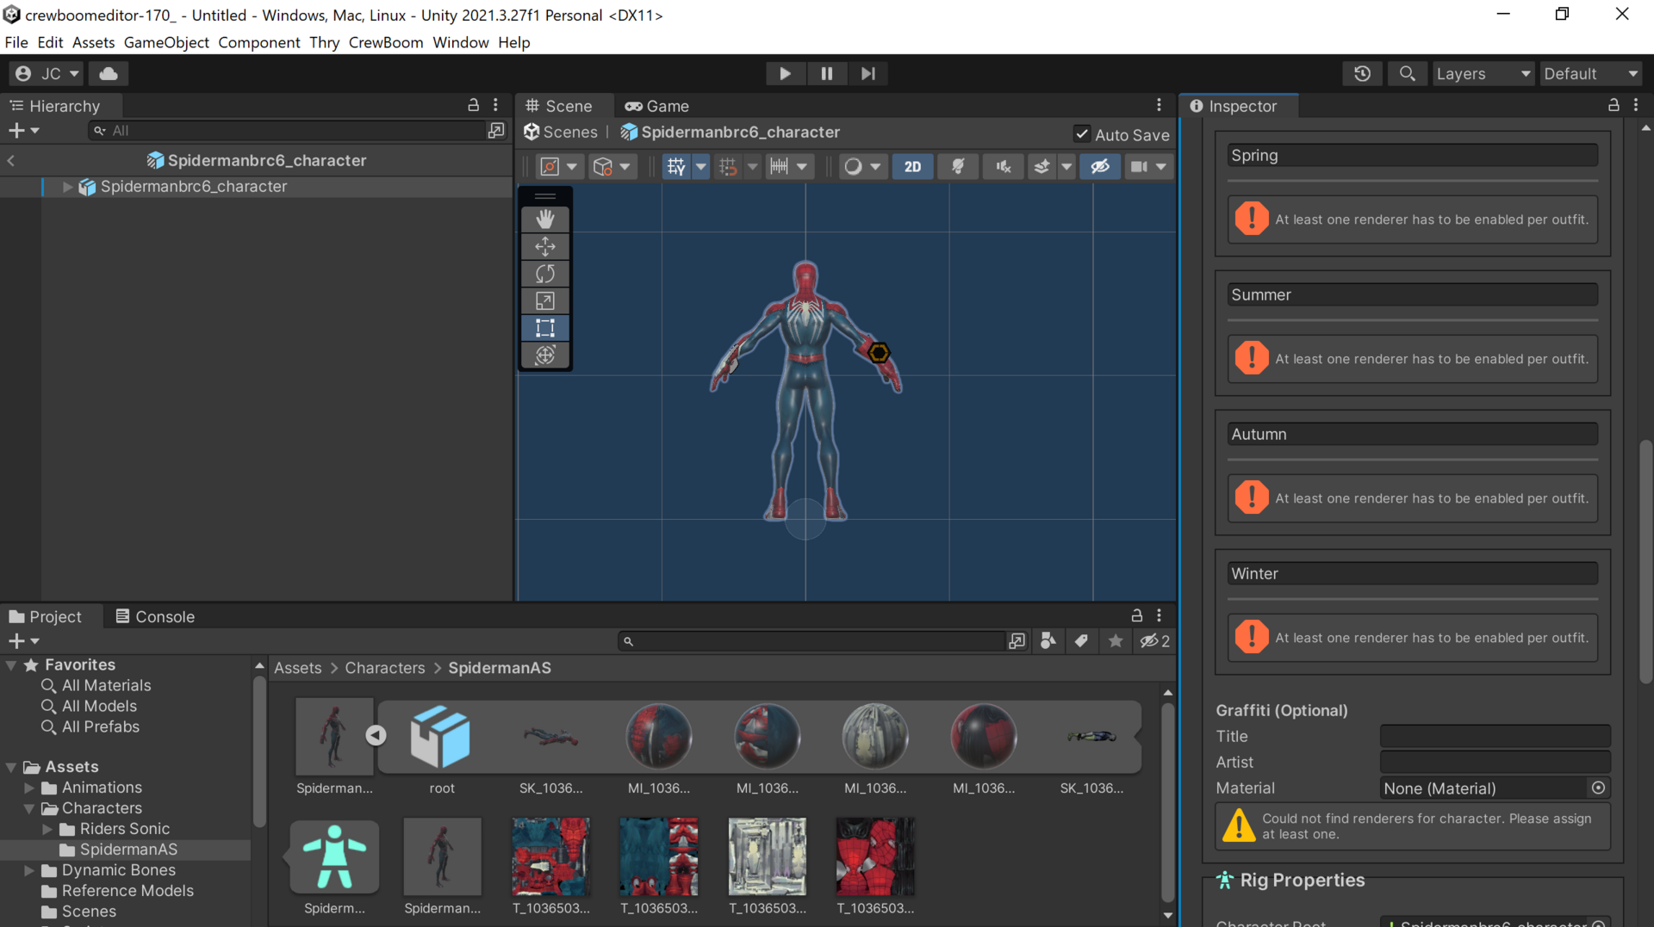Select the Scale tool
This screenshot has height=927, width=1654.
click(545, 300)
